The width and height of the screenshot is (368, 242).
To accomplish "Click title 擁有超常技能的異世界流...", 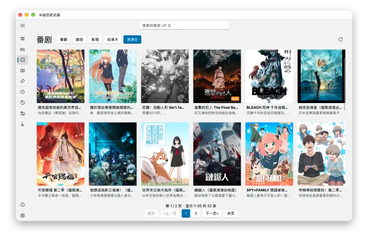I will [59, 108].
